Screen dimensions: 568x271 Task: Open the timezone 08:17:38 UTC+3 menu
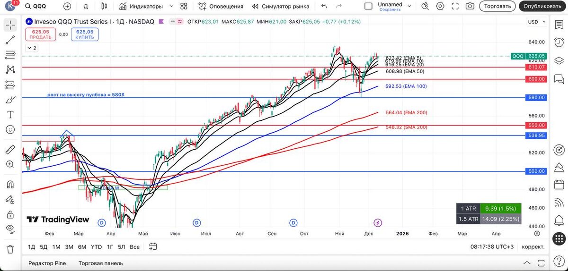[492, 246]
